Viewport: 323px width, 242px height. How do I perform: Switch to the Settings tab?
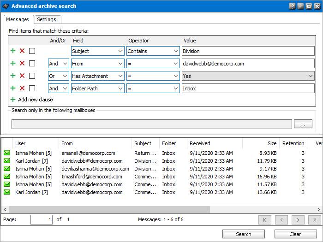click(x=47, y=19)
